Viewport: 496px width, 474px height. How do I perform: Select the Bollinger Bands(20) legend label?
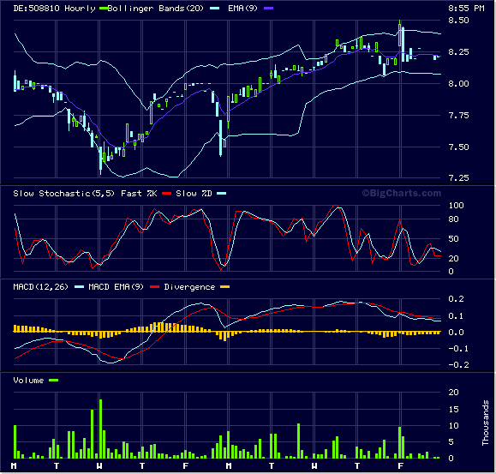click(x=156, y=9)
